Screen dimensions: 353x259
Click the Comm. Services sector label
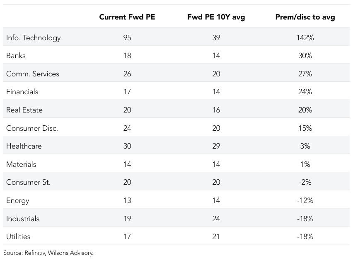click(x=33, y=74)
